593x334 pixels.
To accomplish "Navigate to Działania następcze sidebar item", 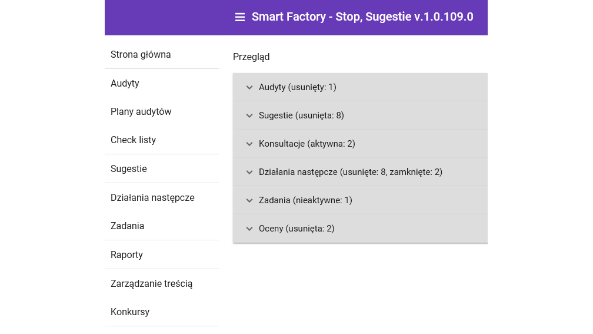I will click(152, 197).
